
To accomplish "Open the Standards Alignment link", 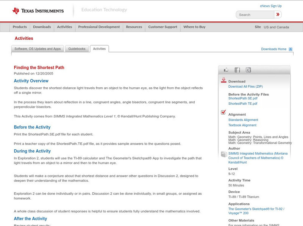I will click(243, 120).
